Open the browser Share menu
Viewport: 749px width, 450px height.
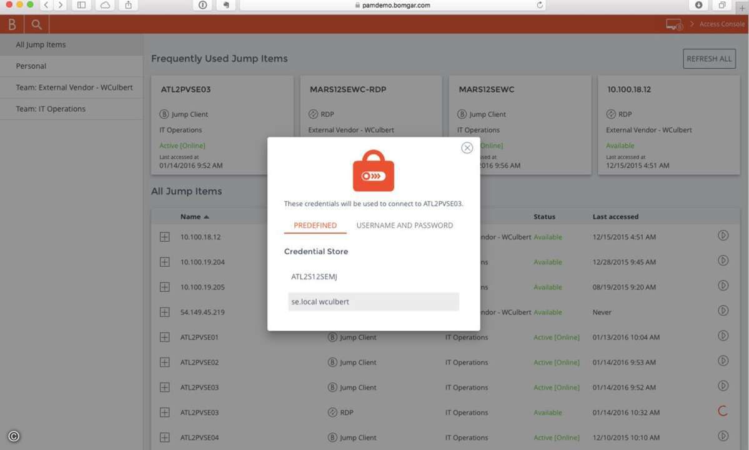(129, 5)
